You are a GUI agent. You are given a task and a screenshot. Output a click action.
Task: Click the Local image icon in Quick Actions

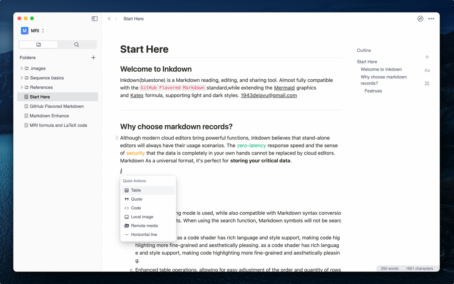coord(127,217)
